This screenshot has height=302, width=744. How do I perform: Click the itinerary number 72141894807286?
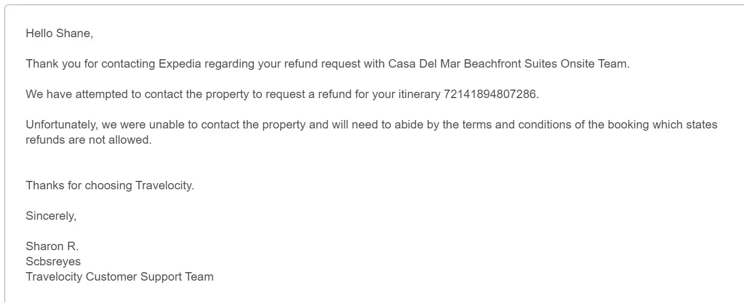tap(490, 94)
